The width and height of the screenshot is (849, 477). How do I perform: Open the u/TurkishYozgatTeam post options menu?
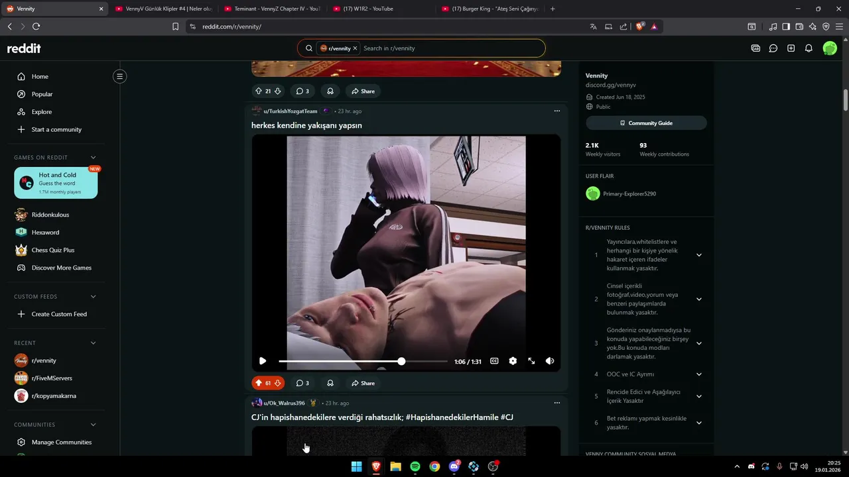(557, 111)
